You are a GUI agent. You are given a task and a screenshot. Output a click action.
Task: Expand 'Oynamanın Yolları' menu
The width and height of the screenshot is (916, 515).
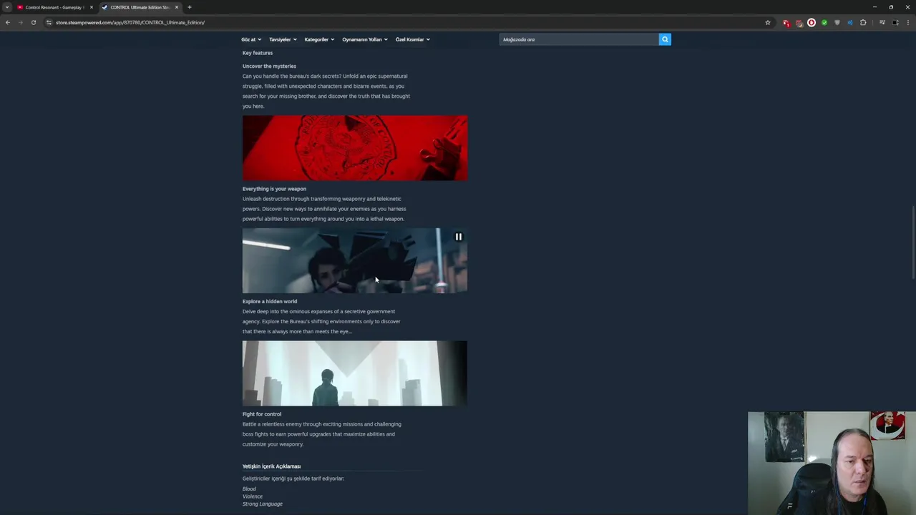point(365,39)
